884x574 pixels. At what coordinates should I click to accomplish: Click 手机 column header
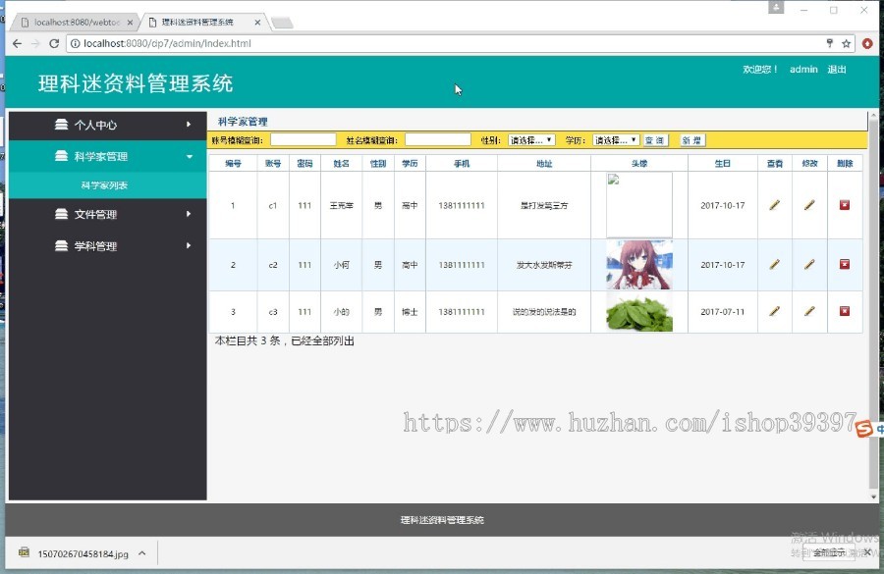tap(462, 163)
